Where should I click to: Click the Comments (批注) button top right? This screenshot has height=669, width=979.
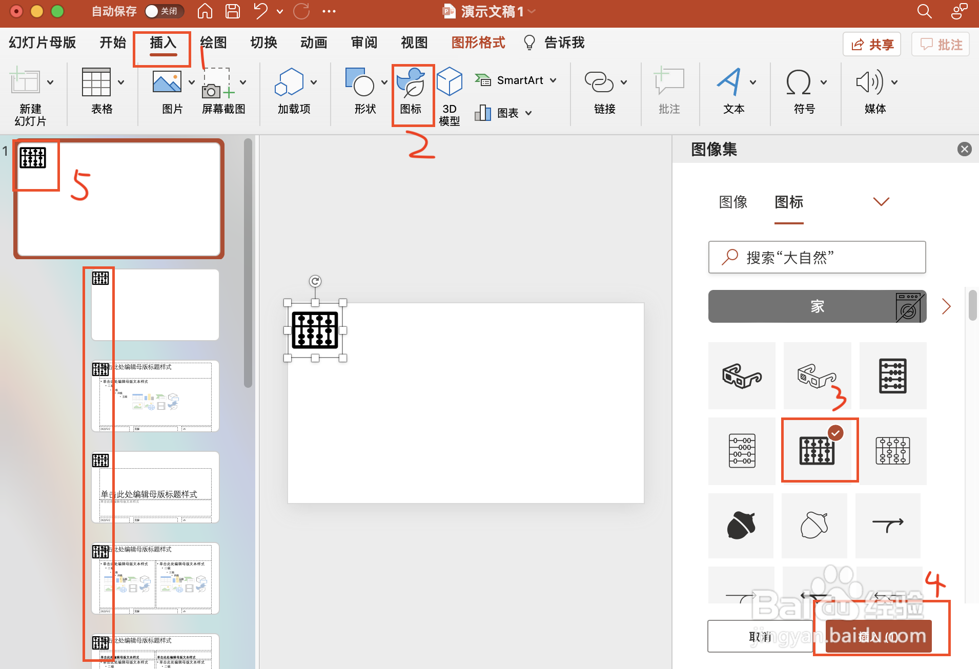(x=941, y=45)
